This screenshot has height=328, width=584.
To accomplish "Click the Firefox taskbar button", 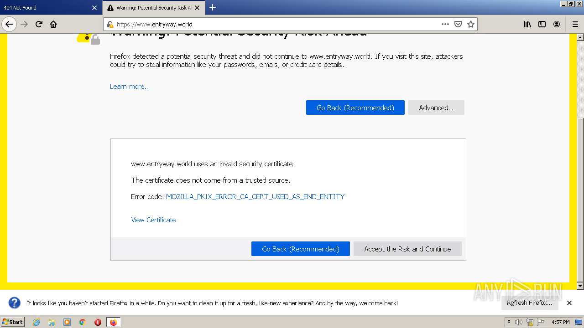I will coord(113,322).
